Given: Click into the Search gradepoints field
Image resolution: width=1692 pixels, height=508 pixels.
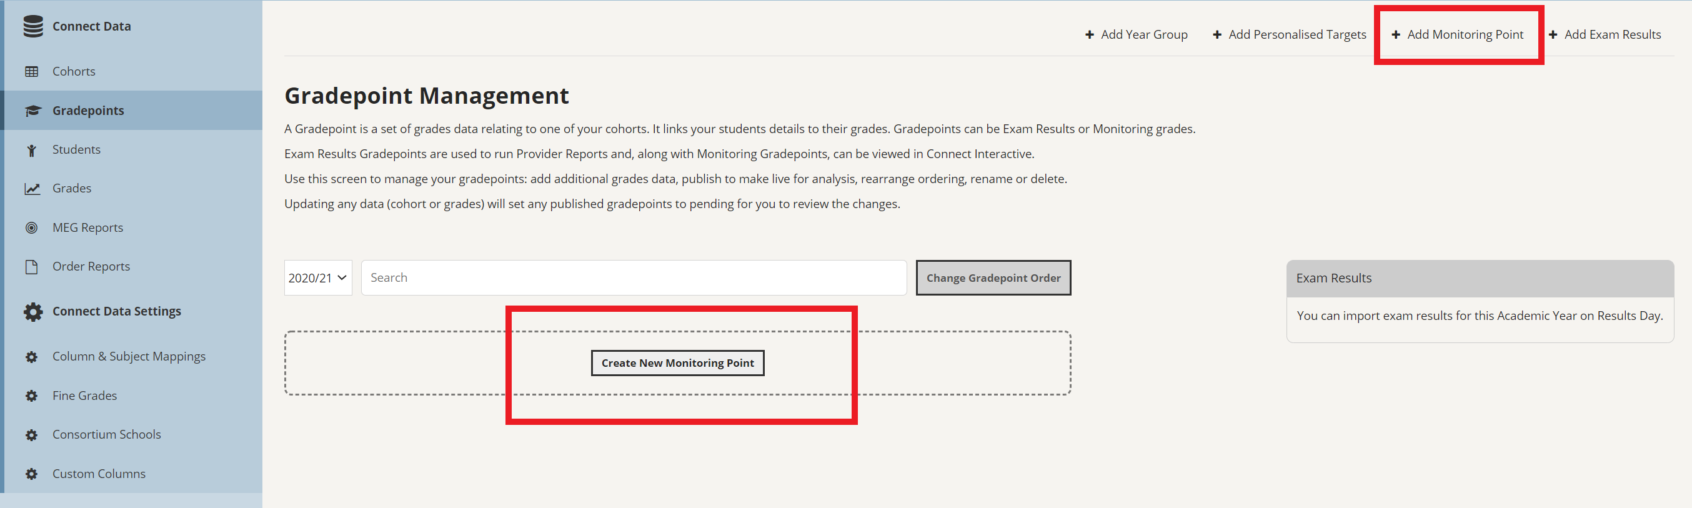Looking at the screenshot, I should pyautogui.click(x=634, y=278).
